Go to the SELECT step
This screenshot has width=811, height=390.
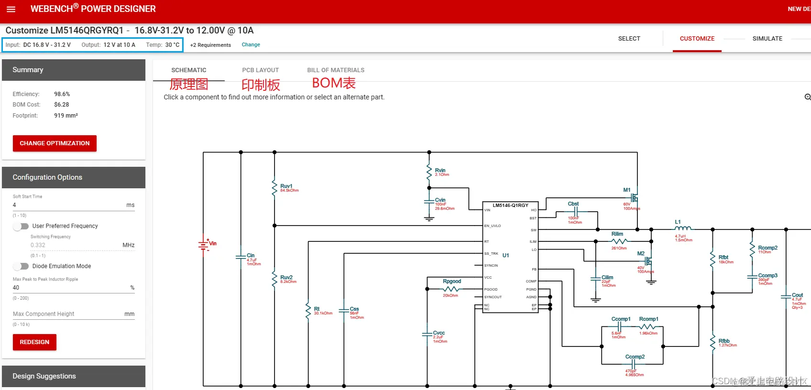pyautogui.click(x=629, y=39)
